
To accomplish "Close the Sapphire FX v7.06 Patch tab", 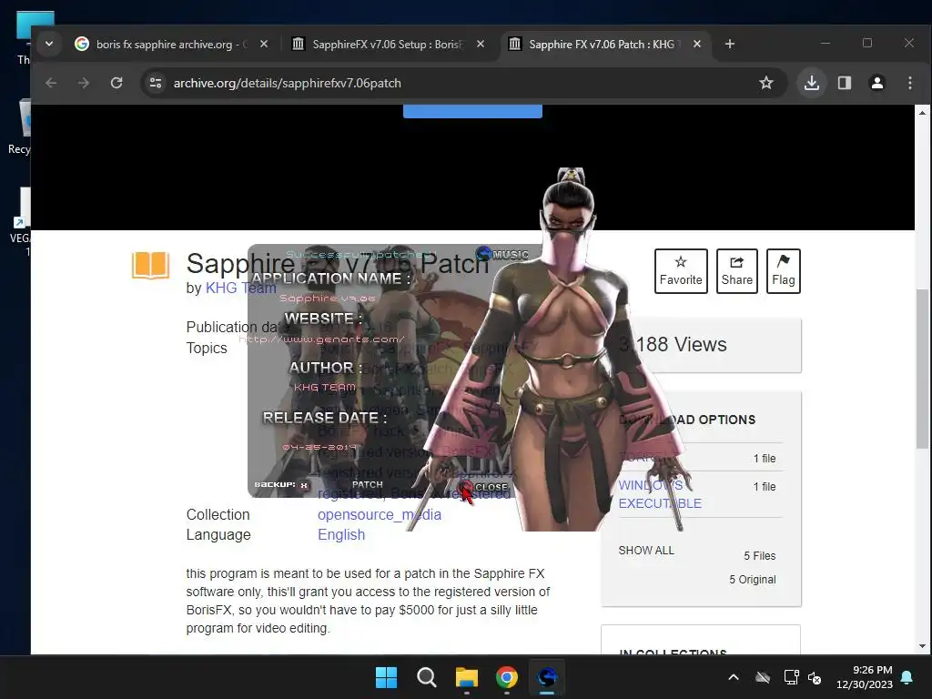I will coord(697,44).
